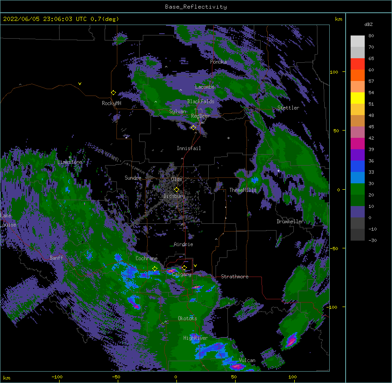The width and height of the screenshot is (392, 383).
Task: Click the magenta storm cell south of Drumheller
Action: (291, 341)
